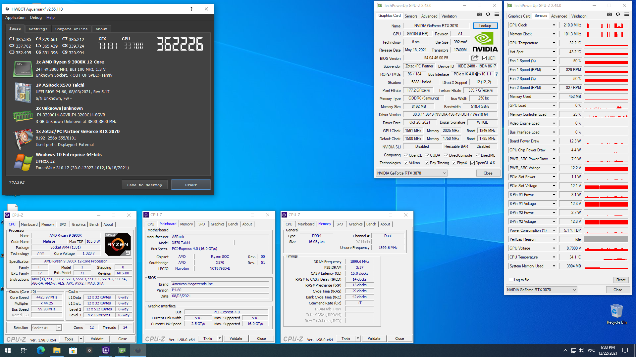The height and width of the screenshot is (357, 636).
Task: Click the Fan 1 Speed (%) red graph
Action: [x=606, y=61]
